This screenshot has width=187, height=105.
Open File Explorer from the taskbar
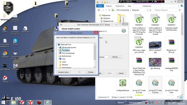pyautogui.click(x=14, y=102)
